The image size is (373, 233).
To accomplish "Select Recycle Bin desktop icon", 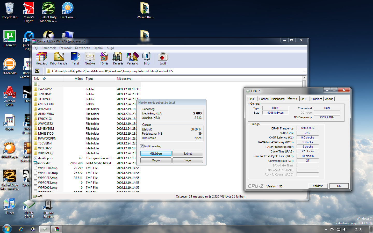I will coord(10,11).
